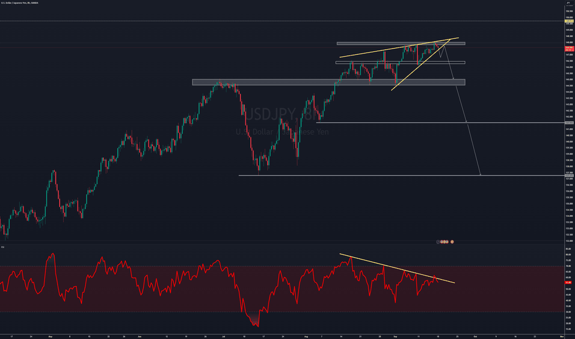The width and height of the screenshot is (575, 339).
Task: Select the red current-price label on price axis
Action: 569,48
